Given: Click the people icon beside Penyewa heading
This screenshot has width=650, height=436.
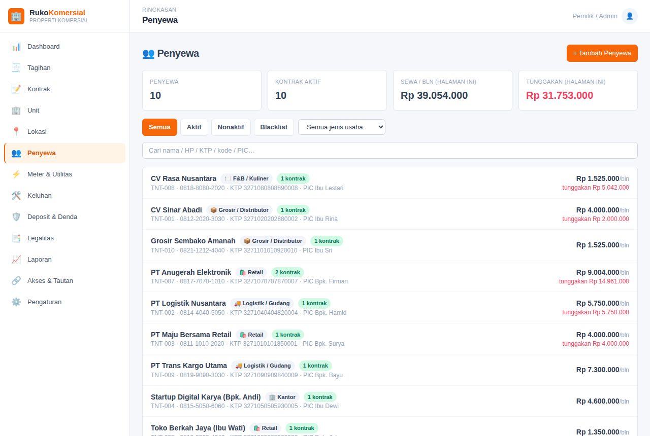Looking at the screenshot, I should click(x=148, y=53).
